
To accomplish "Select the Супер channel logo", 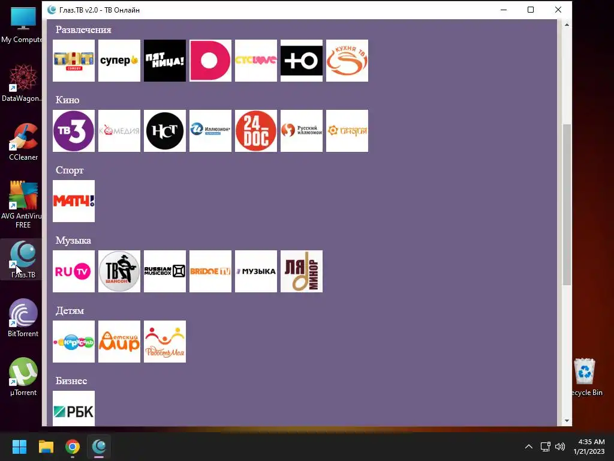I will point(119,61).
